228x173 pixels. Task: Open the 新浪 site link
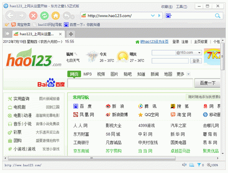click(115, 106)
